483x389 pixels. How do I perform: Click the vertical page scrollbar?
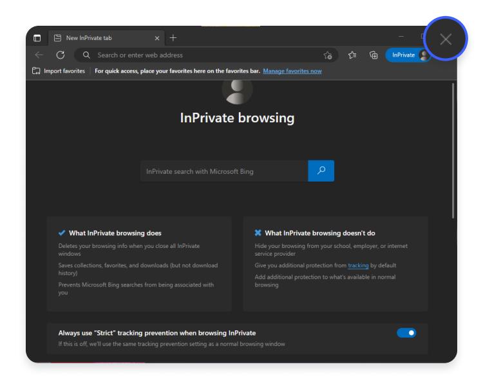pyautogui.click(x=453, y=151)
